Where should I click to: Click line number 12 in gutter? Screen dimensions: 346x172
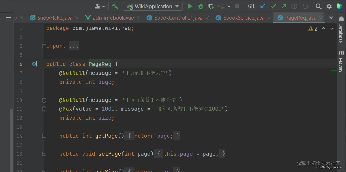pos(19,118)
